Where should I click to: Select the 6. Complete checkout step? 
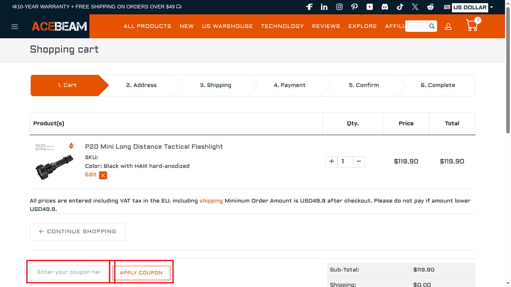(x=438, y=85)
